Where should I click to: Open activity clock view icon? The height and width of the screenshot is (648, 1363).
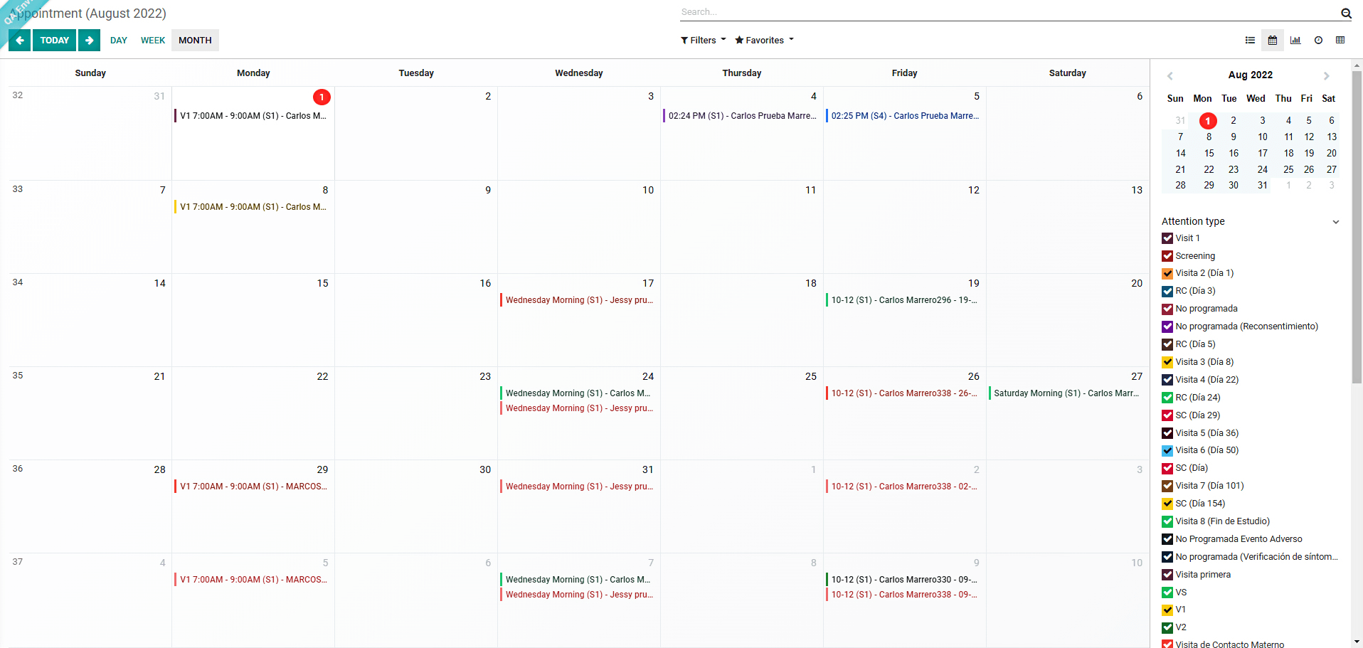click(x=1318, y=40)
